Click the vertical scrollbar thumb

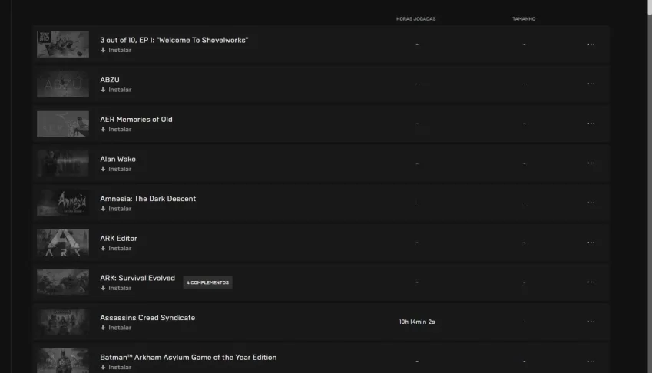(650, 8)
